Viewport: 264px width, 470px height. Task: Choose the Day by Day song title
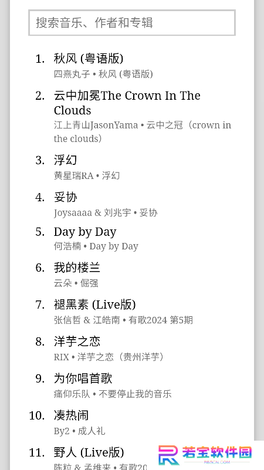point(85,232)
